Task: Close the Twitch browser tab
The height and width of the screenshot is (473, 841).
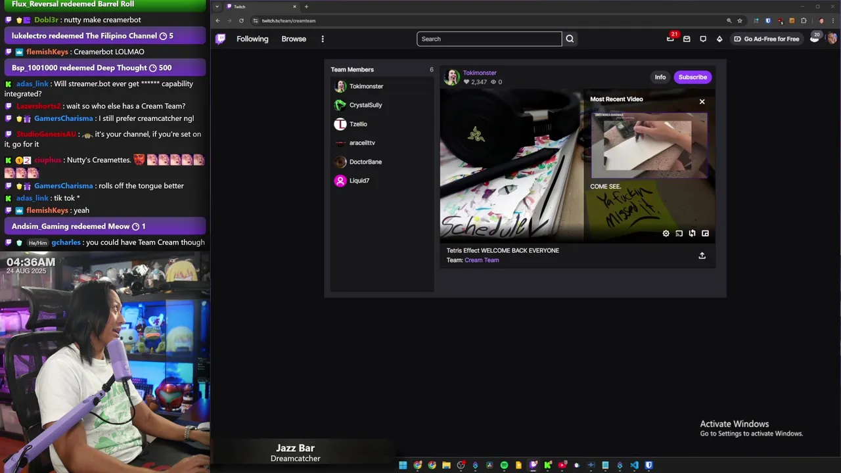Action: (x=294, y=7)
